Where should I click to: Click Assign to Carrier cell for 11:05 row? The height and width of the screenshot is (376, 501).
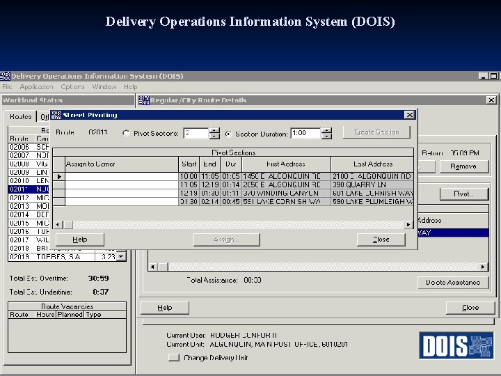[122, 185]
